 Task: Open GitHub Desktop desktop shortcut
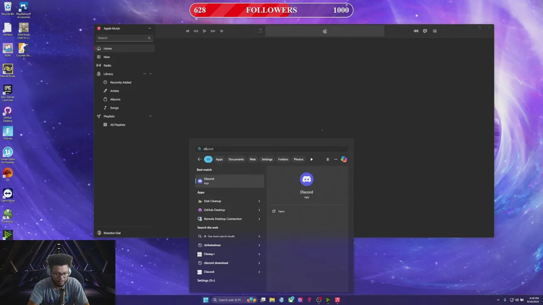click(x=8, y=114)
